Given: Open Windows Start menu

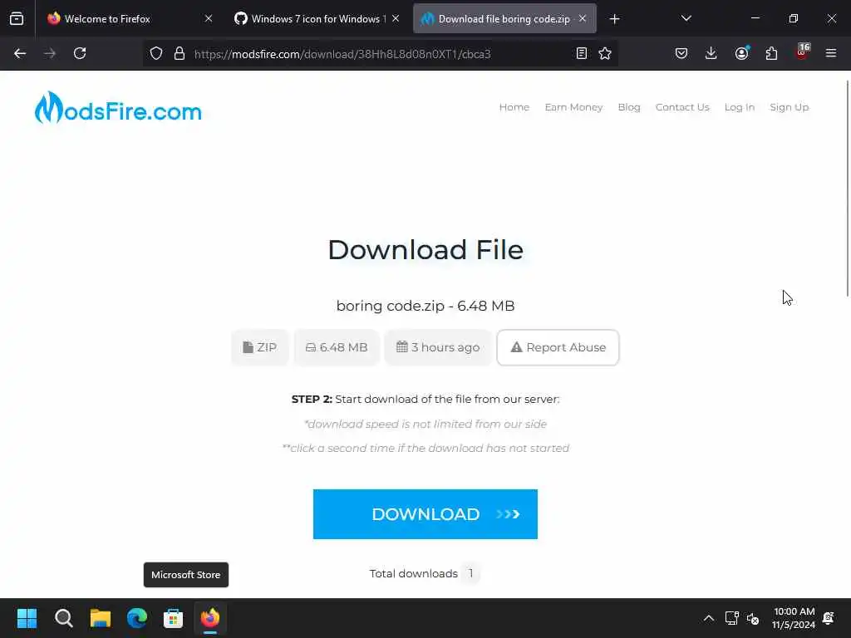Looking at the screenshot, I should pyautogui.click(x=27, y=618).
